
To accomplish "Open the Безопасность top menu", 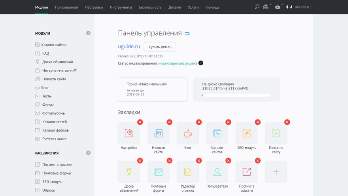I will pyautogui.click(x=150, y=7).
